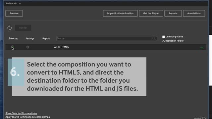Click the Report column header
The height and width of the screenshot is (119, 212).
point(46,38)
